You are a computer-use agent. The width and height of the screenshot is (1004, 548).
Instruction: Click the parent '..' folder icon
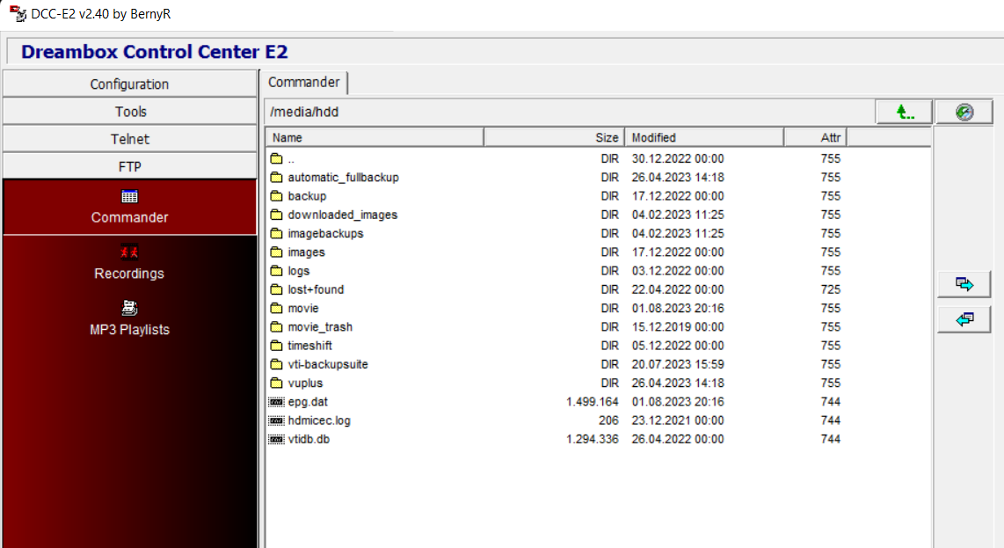(276, 158)
